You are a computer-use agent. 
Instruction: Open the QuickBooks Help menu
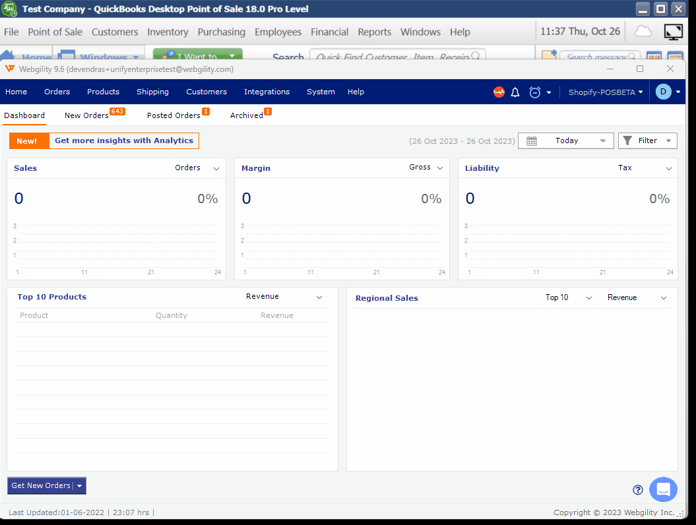click(x=460, y=32)
